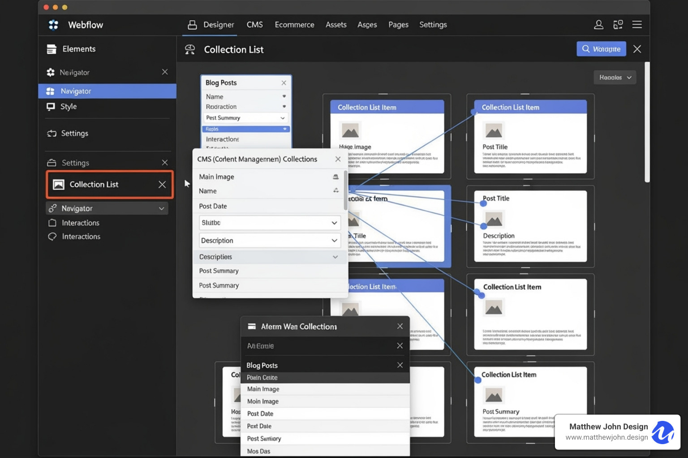Remove the At Emie row
Viewport: 688px width, 458px height.
400,346
